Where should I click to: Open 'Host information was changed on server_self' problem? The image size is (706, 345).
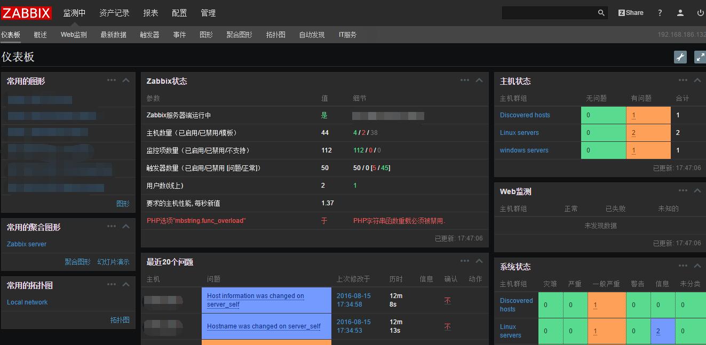(x=256, y=300)
